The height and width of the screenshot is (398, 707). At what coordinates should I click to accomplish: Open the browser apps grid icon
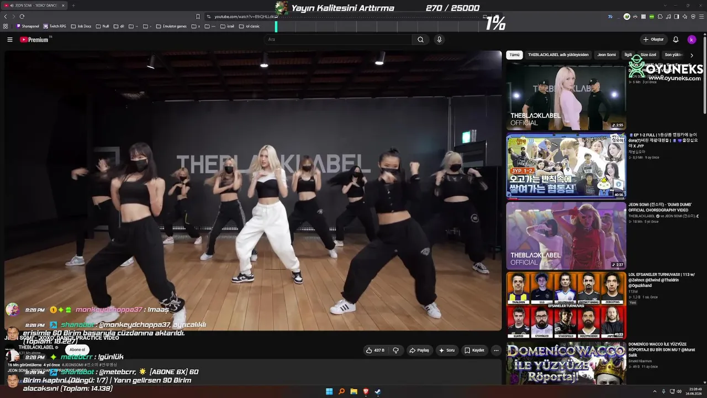tap(6, 26)
